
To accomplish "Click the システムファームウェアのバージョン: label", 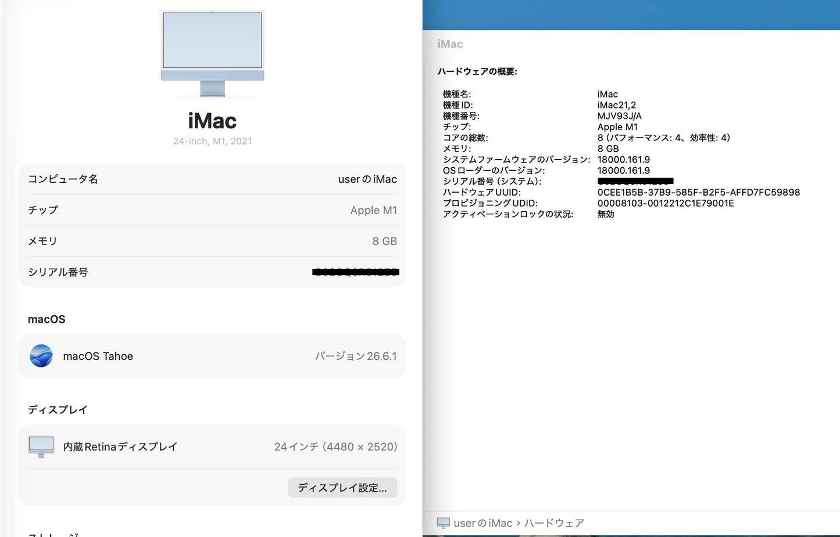I will (517, 160).
